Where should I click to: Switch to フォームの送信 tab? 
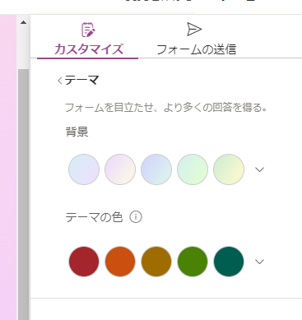click(x=196, y=39)
